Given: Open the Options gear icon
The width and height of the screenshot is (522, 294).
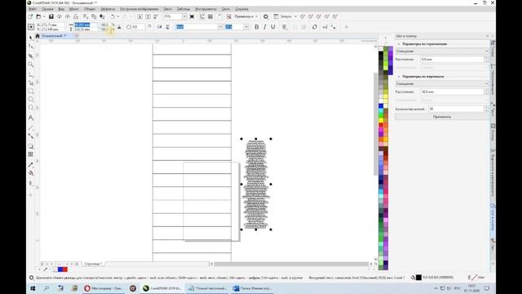Looking at the screenshot, I should click(266, 16).
